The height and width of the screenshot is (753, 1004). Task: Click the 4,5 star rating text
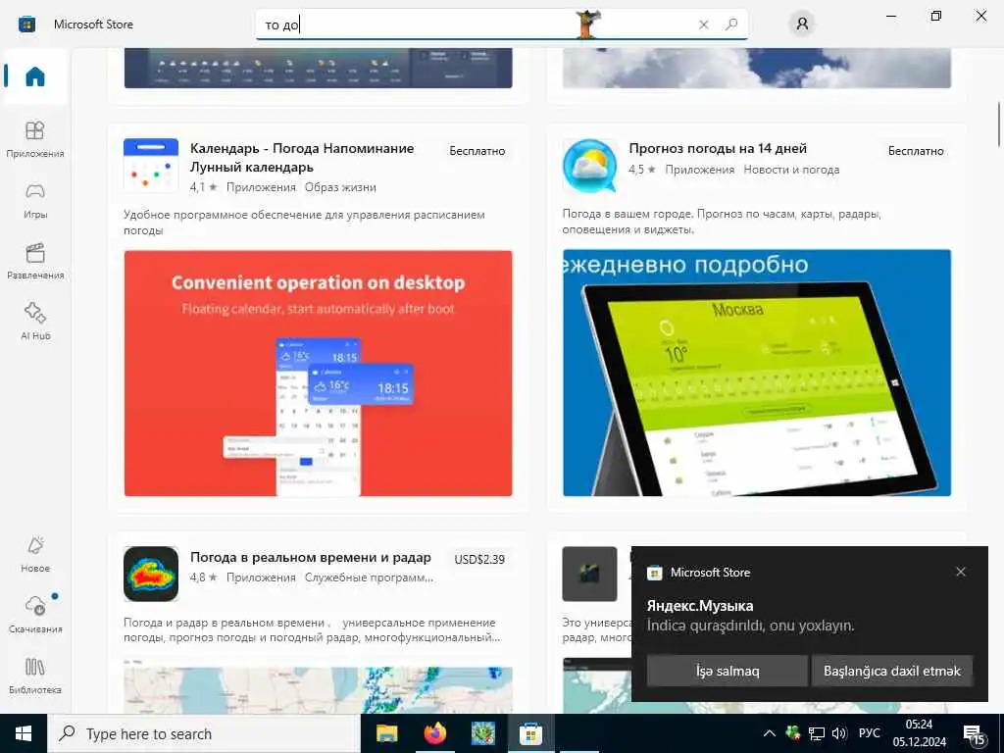(642, 170)
